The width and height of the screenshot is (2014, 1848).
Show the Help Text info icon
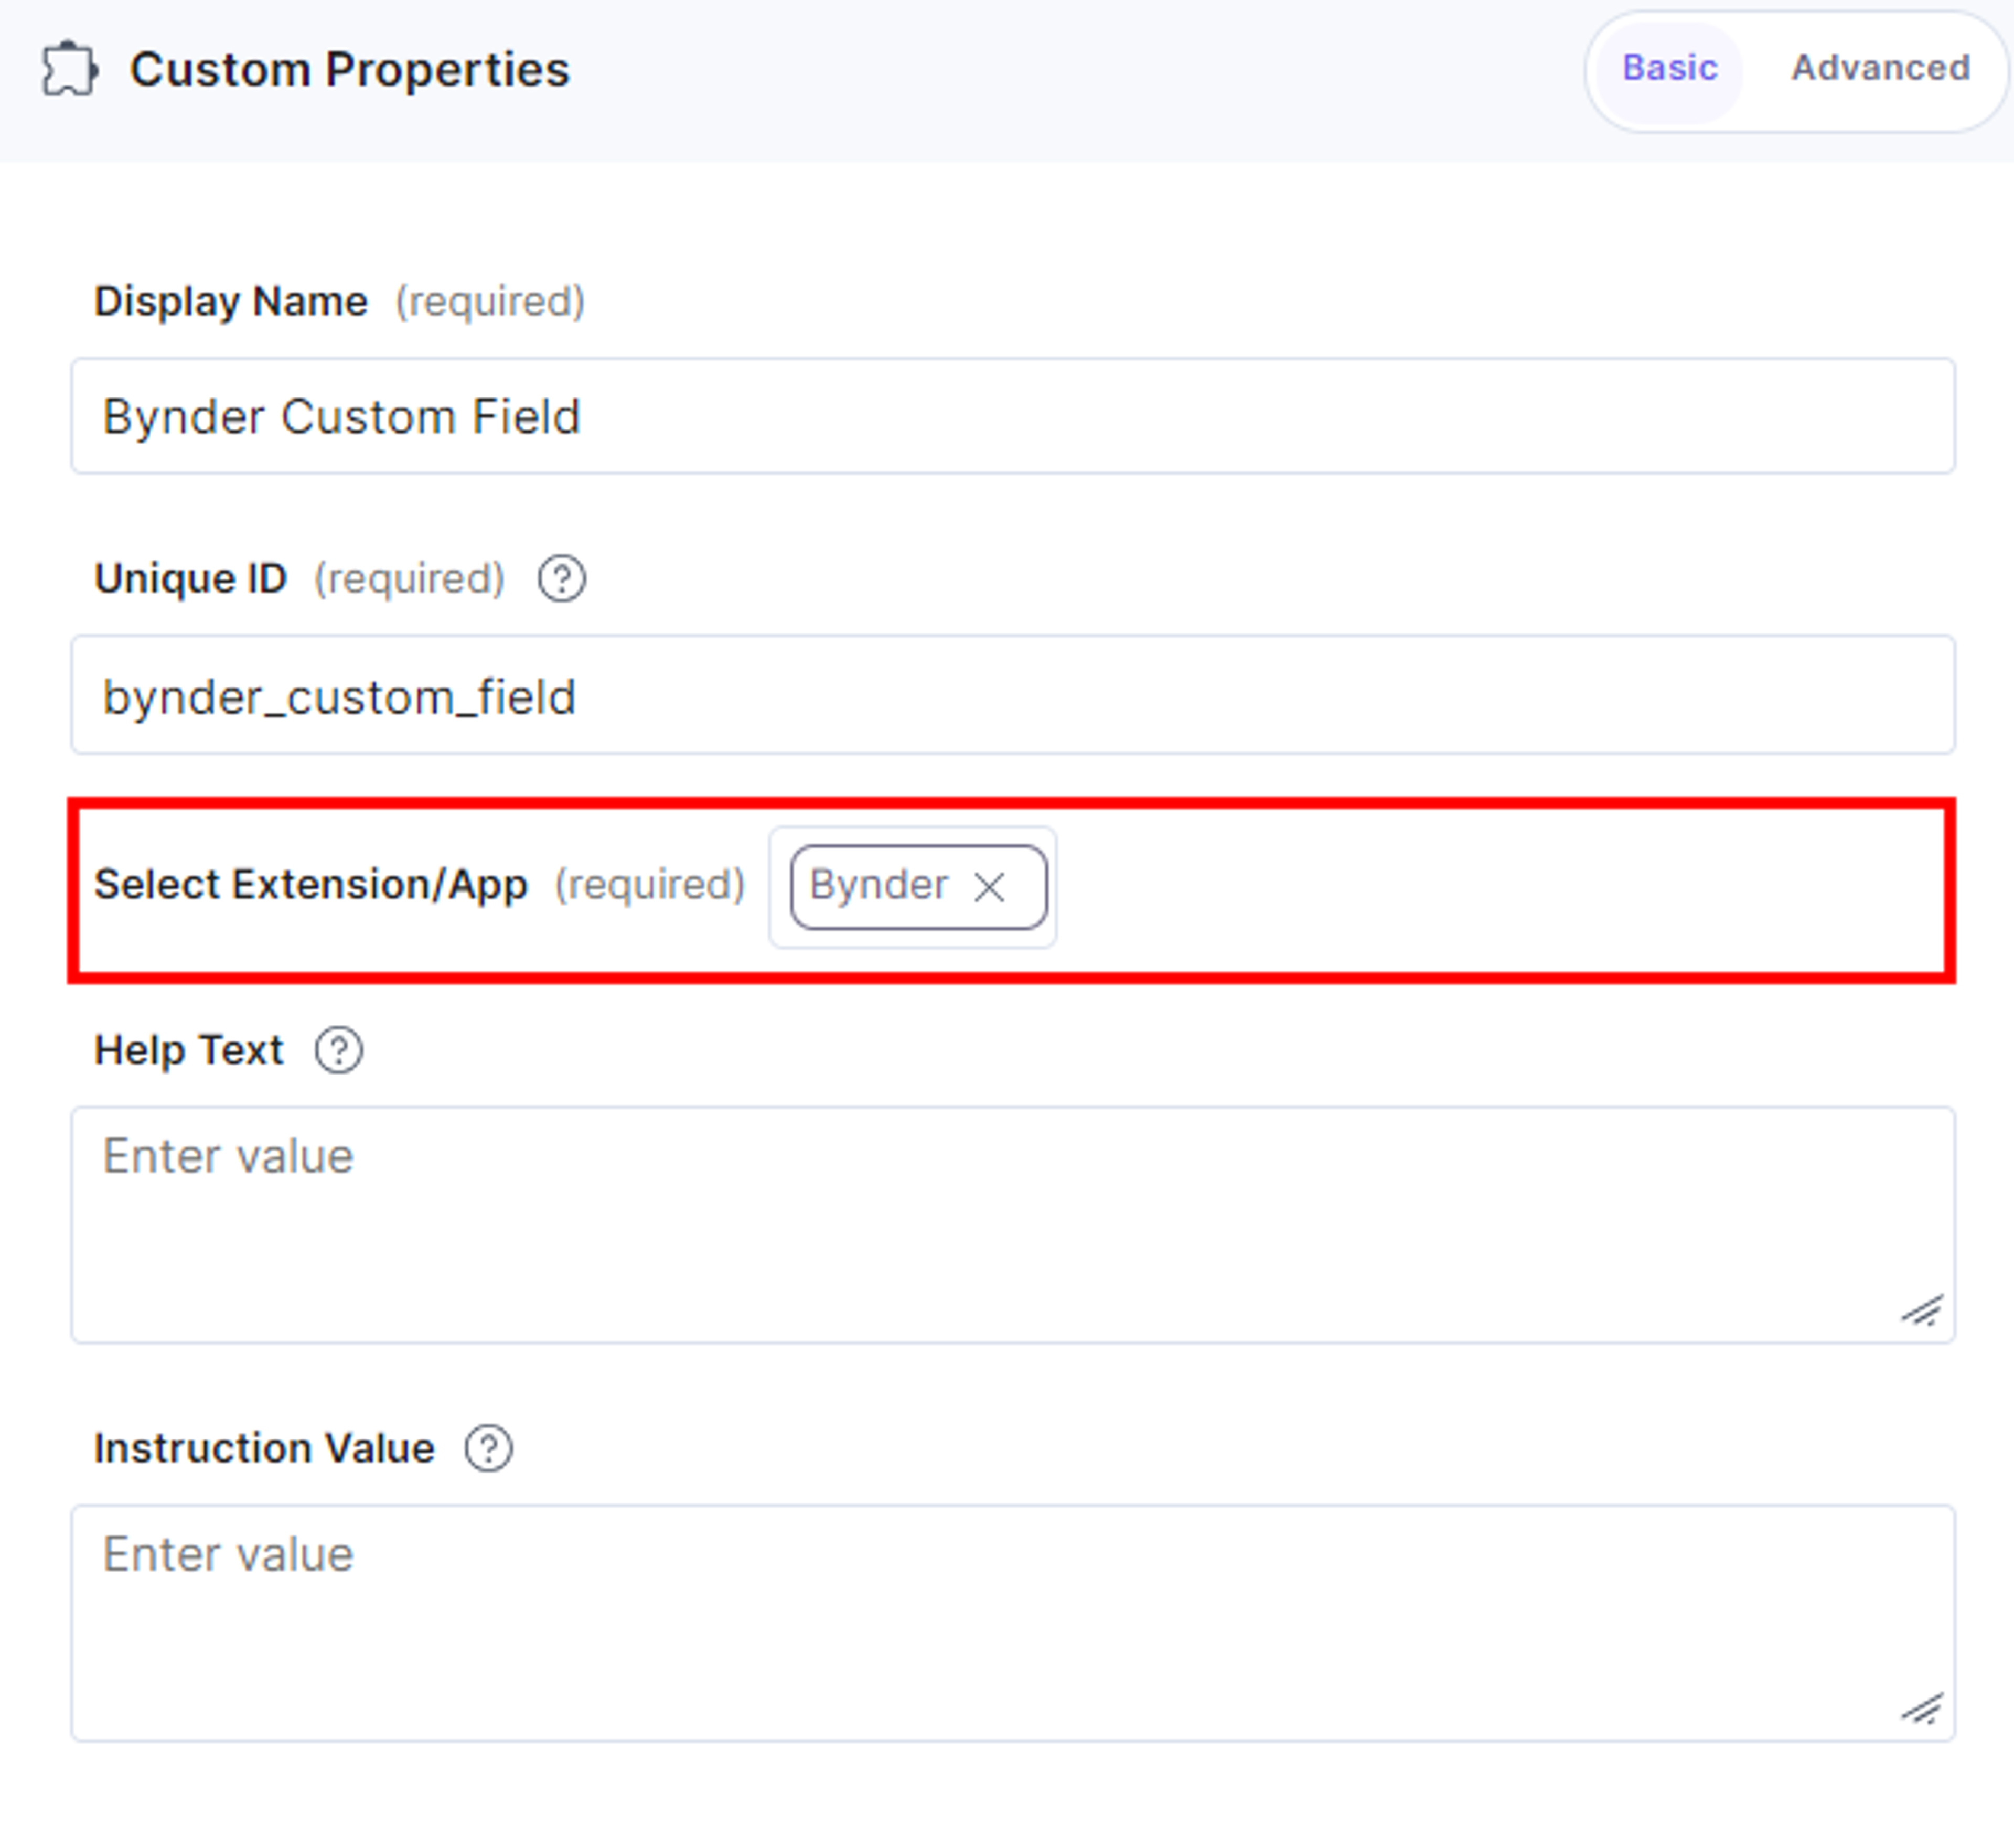click(x=339, y=1051)
